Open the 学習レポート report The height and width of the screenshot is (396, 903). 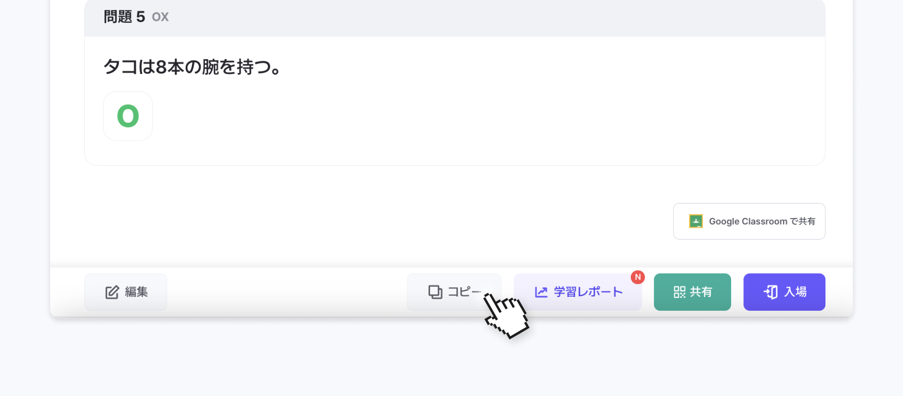click(x=578, y=292)
